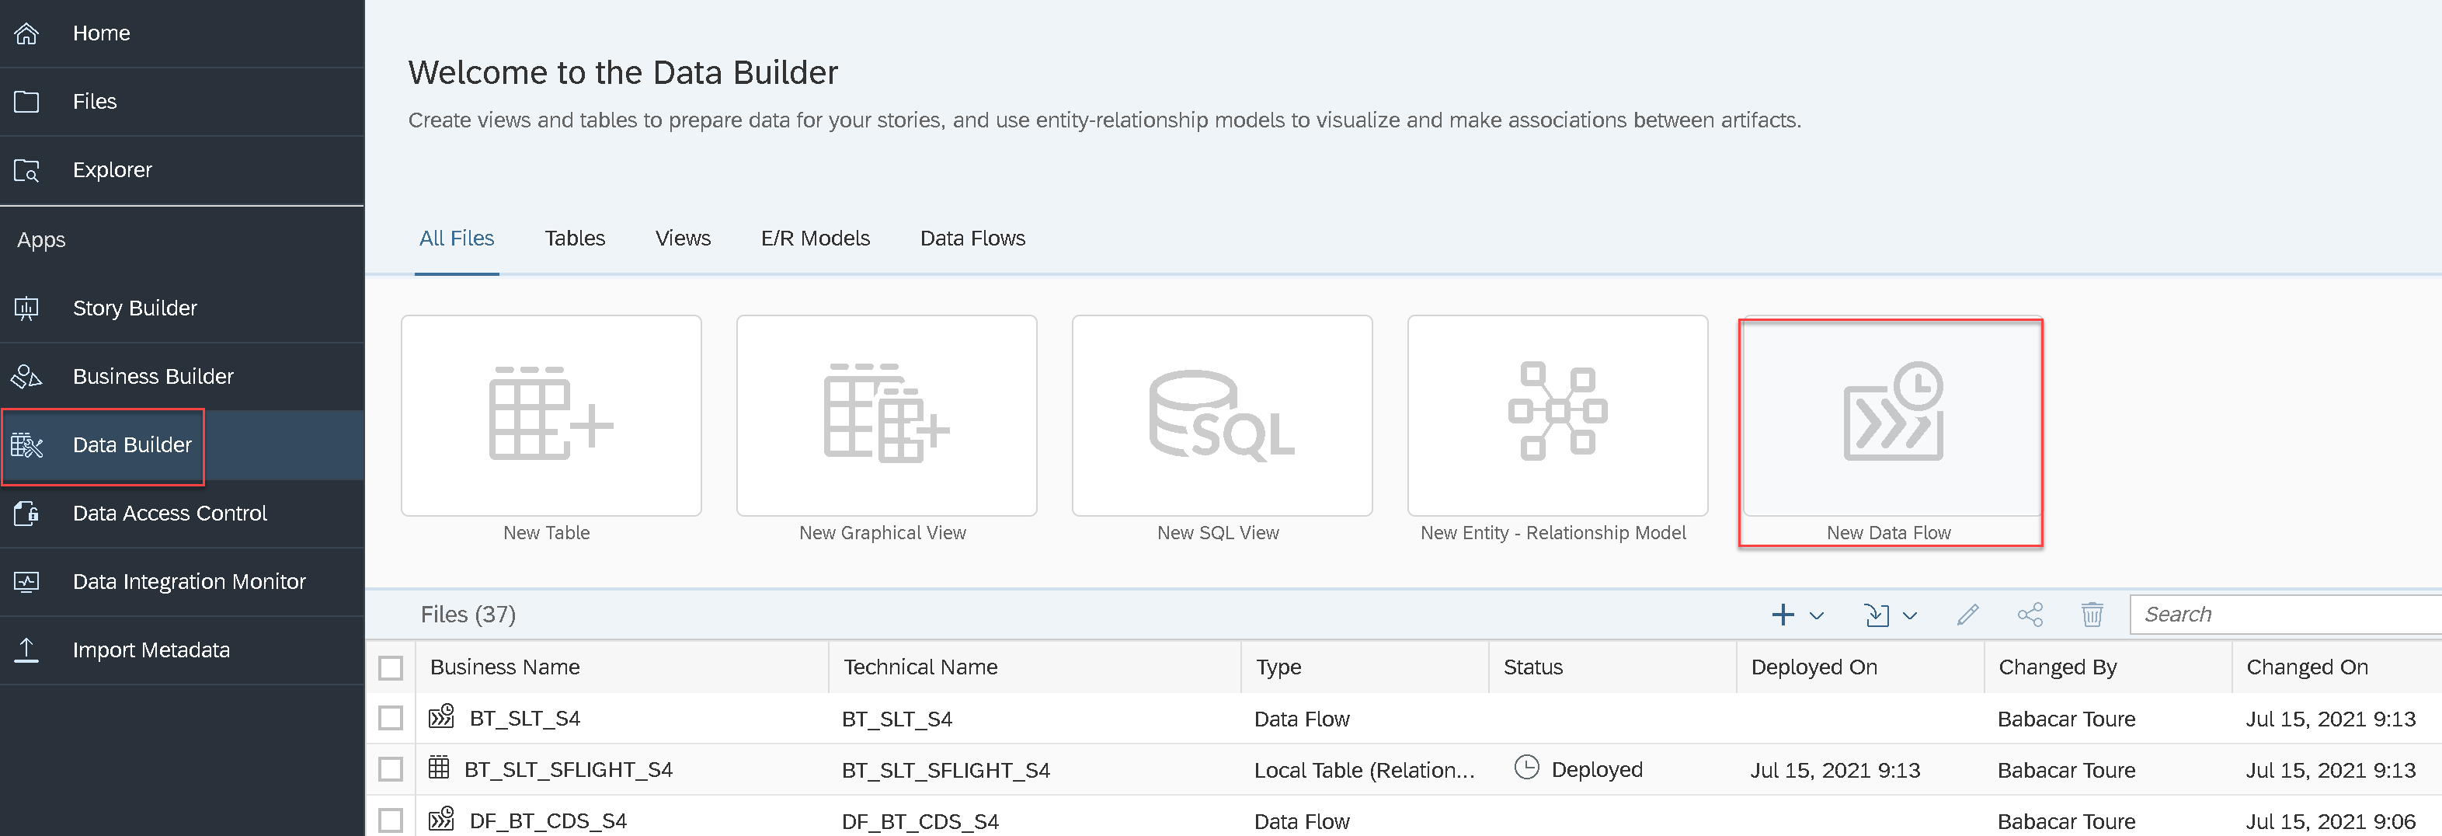Select the Data Builder icon
The height and width of the screenshot is (836, 2442).
pos(26,444)
